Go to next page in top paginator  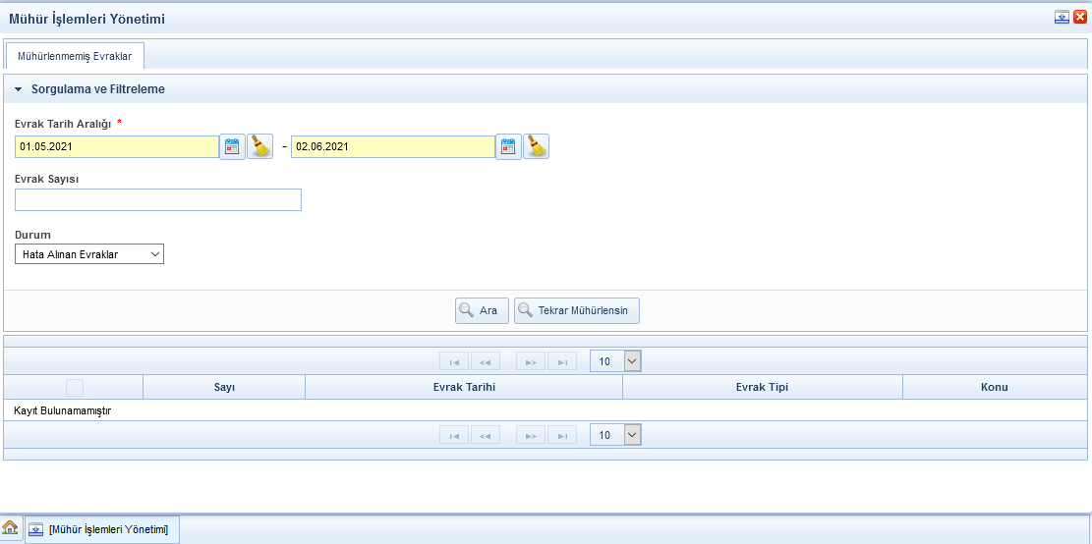531,361
